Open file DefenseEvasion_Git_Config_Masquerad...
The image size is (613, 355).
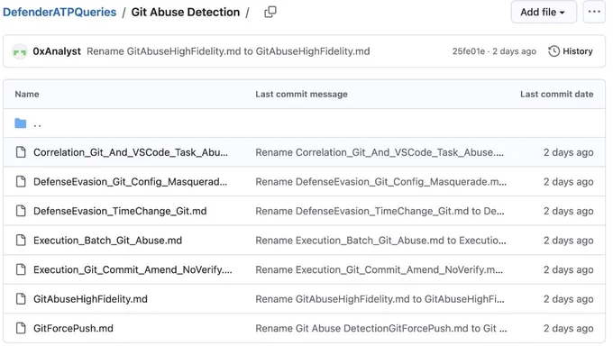tap(130, 182)
